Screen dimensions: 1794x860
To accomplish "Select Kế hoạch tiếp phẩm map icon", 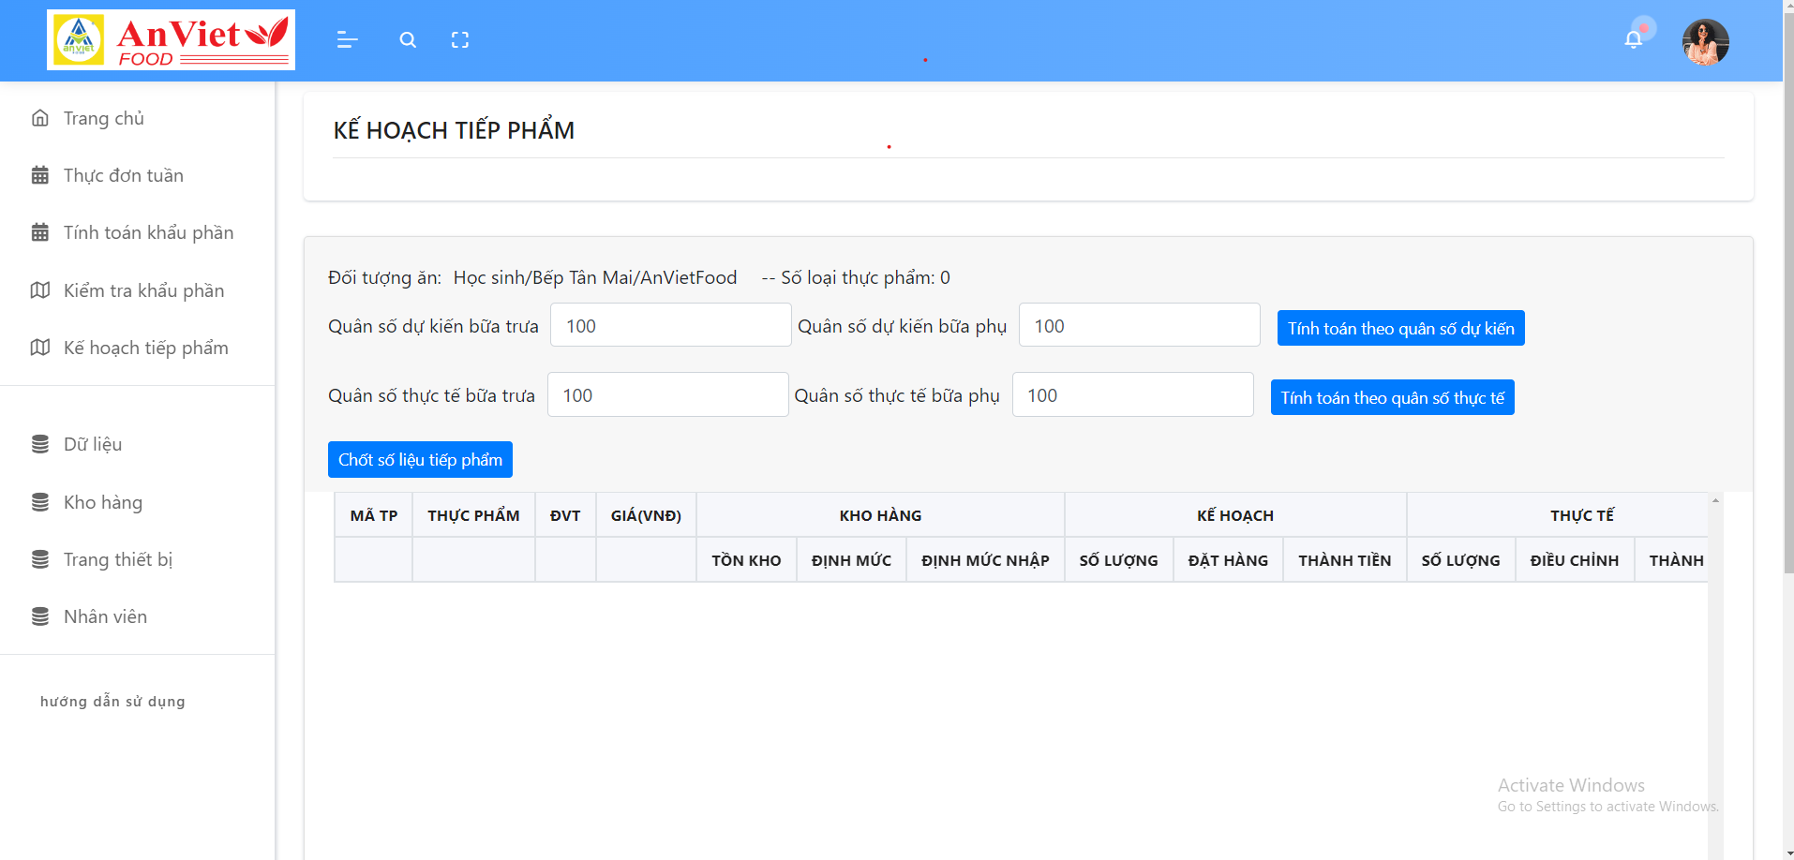I will [39, 348].
